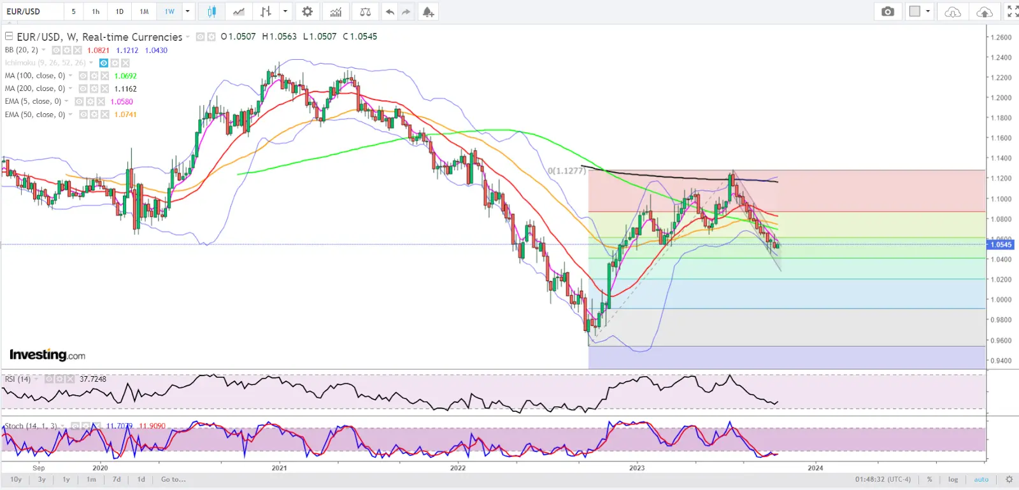The width and height of the screenshot is (1019, 490).
Task: Switch to the line chart style icon
Action: pos(238,11)
